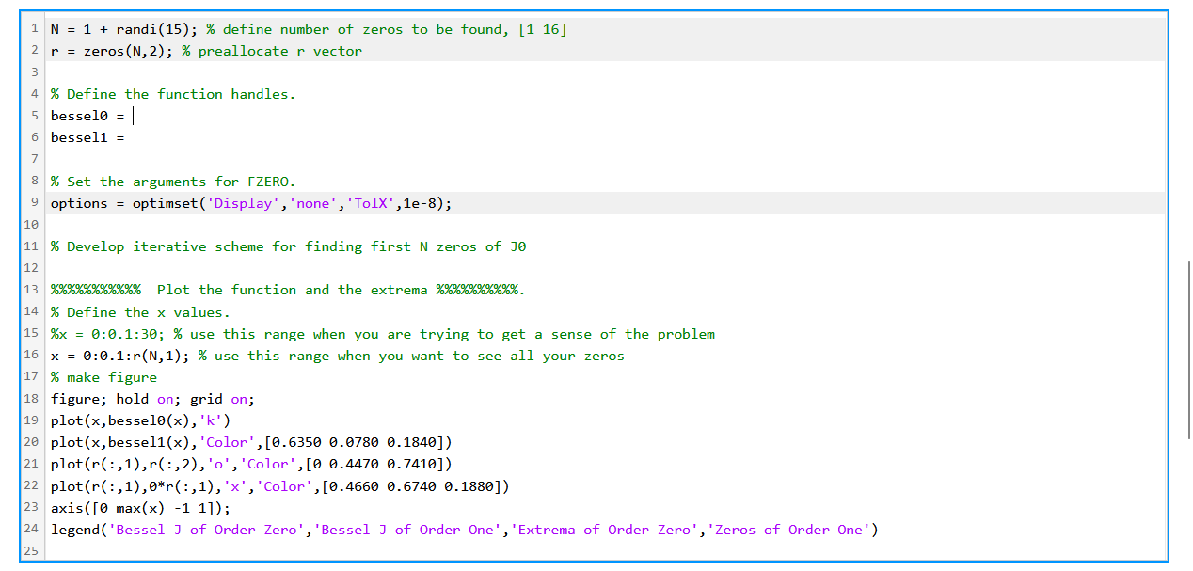Click the 'r = zeros(N,2);' statement
Image resolution: width=1193 pixels, height=571 pixels.
[112, 51]
